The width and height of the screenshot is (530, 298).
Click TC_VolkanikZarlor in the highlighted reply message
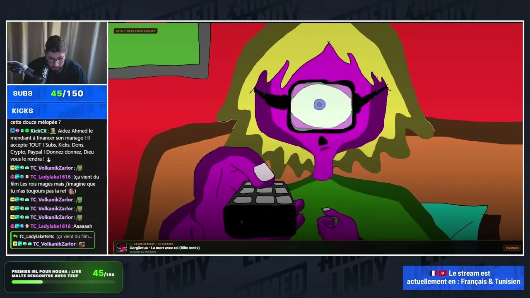[x=55, y=244]
